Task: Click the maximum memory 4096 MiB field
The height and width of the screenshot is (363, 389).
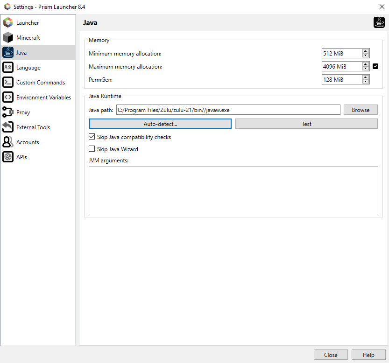Action: pyautogui.click(x=342, y=66)
